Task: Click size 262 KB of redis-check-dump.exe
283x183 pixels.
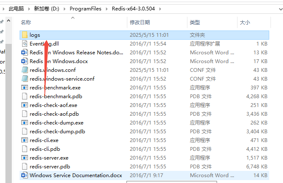Action: [x=259, y=123]
